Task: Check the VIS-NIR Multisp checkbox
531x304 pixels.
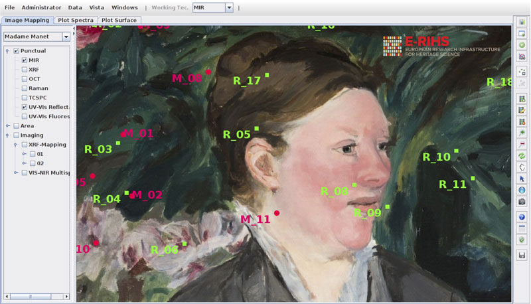Action: (25, 173)
